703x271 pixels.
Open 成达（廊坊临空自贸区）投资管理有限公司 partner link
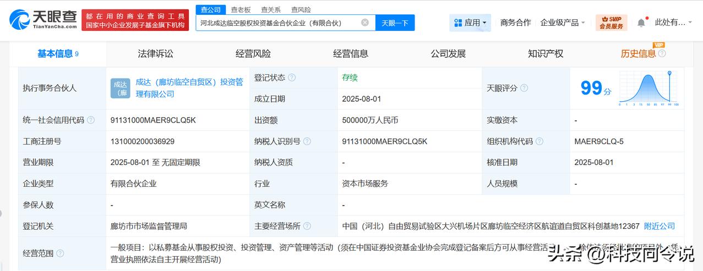tap(189, 88)
